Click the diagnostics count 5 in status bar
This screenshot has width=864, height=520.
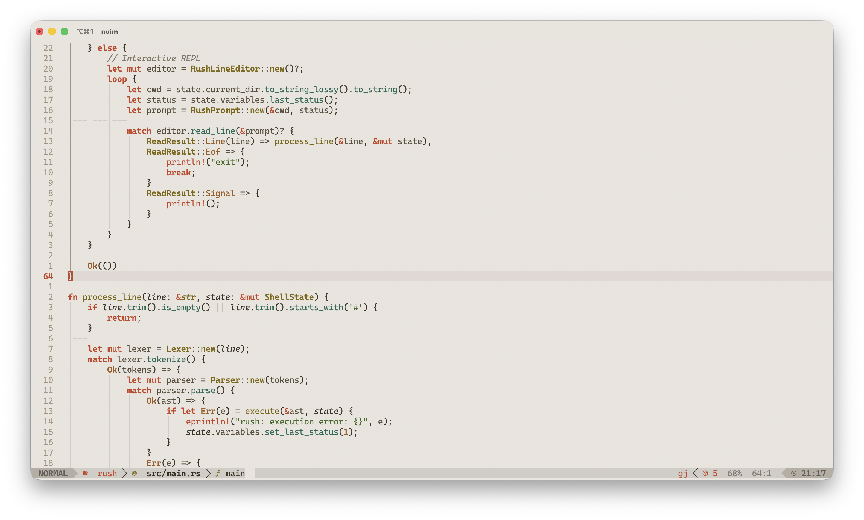coord(715,473)
